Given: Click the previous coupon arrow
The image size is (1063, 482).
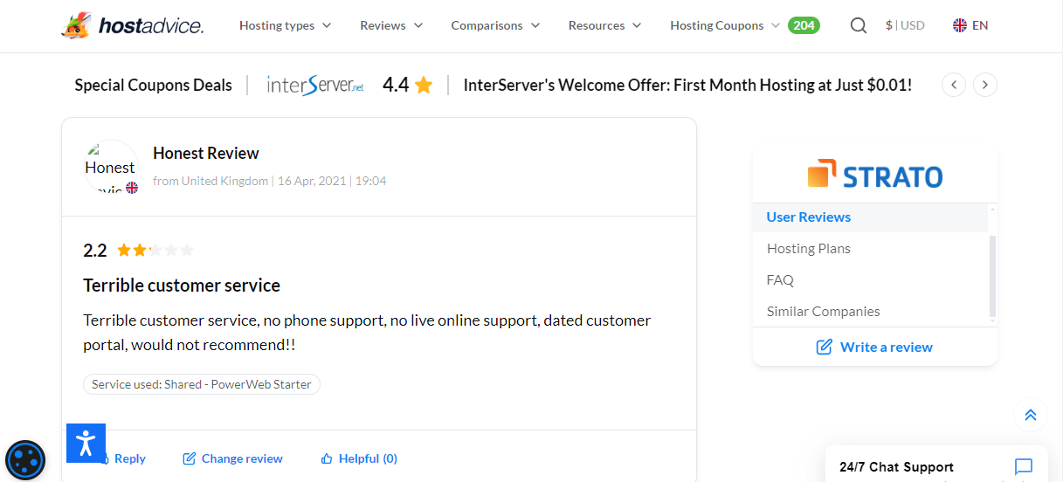Looking at the screenshot, I should [x=954, y=85].
